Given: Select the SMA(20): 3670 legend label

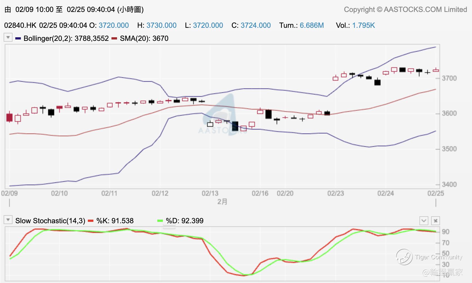Looking at the screenshot, I should point(144,38).
